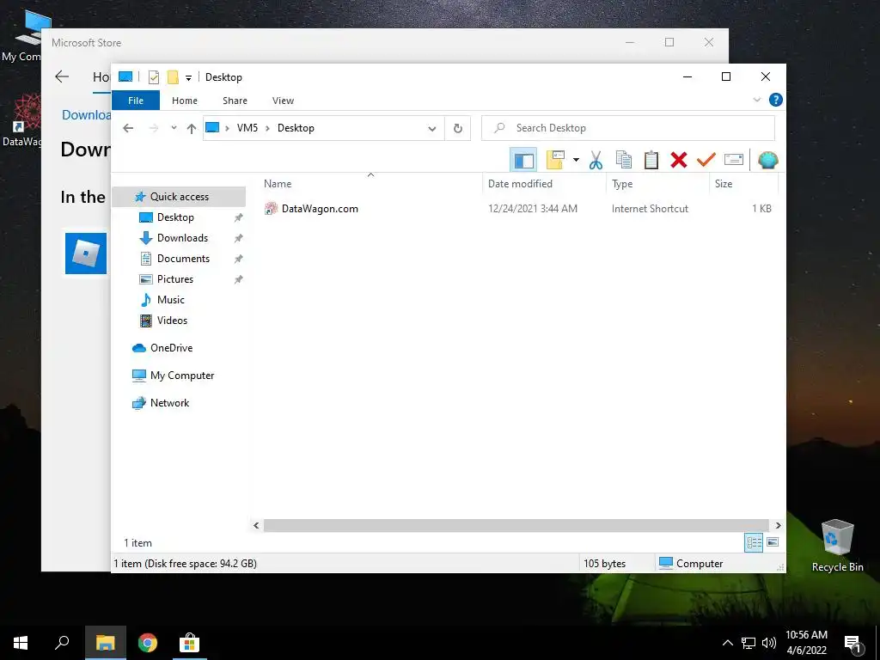Viewport: 880px width, 660px height.
Task: Click Desktop in the address path
Action: coord(296,128)
